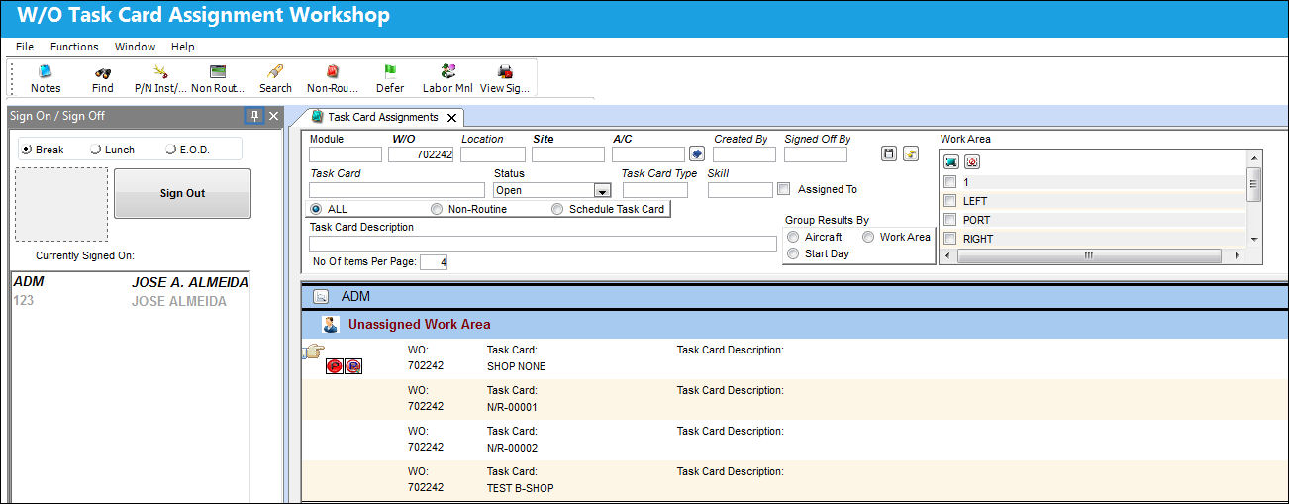1289x504 pixels.
Task: Click the Created By input field
Action: [744, 154]
